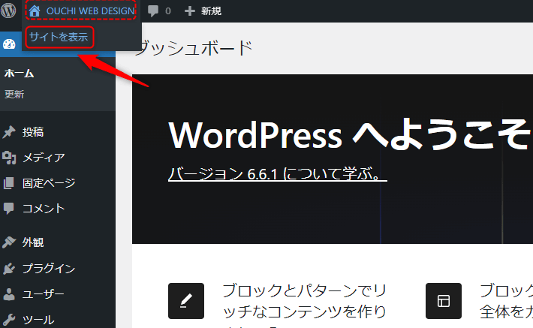
Task: Click the plus icon for new content
Action: click(190, 11)
